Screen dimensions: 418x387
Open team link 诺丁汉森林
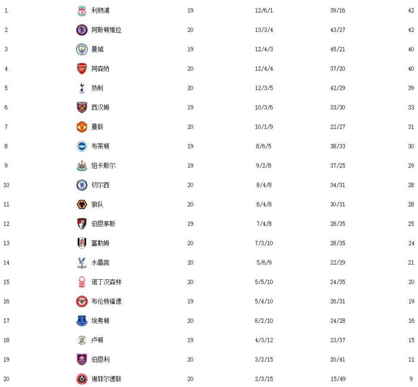(x=106, y=282)
